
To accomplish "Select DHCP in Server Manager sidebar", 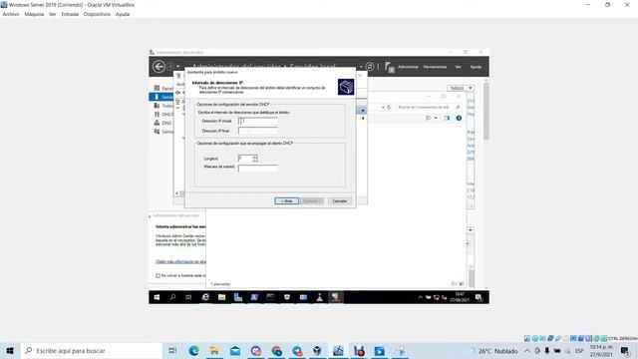I will point(163,115).
